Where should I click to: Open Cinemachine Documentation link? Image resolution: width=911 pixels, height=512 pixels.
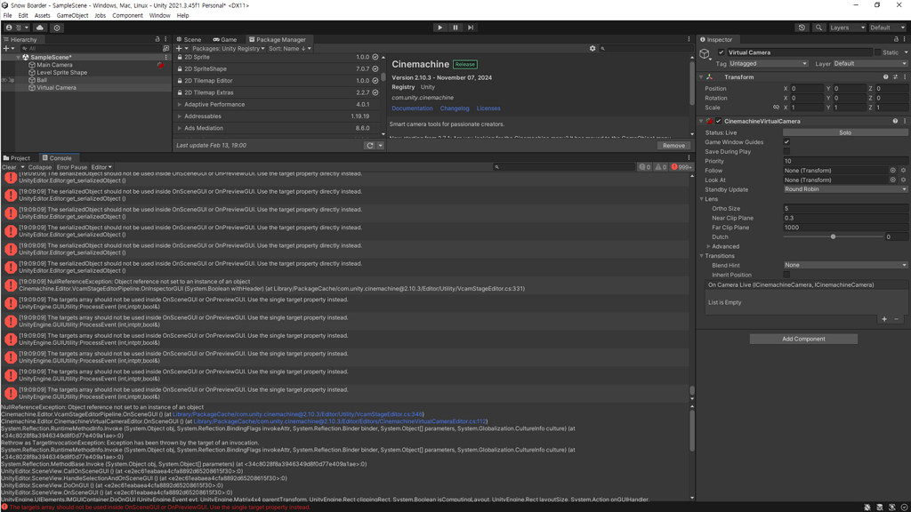click(x=412, y=108)
